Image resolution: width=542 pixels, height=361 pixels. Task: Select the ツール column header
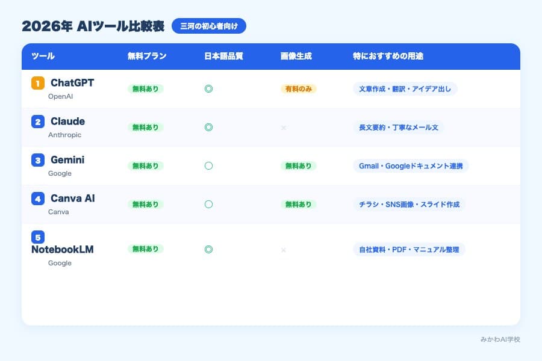pos(42,56)
